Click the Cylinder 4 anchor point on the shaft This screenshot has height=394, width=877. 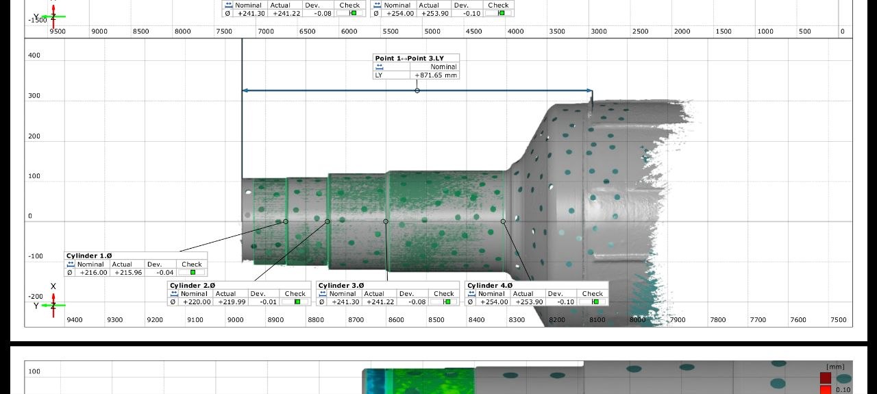click(503, 221)
